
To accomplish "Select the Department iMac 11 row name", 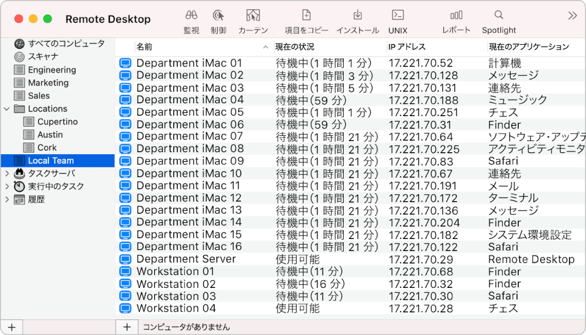I will (188, 186).
